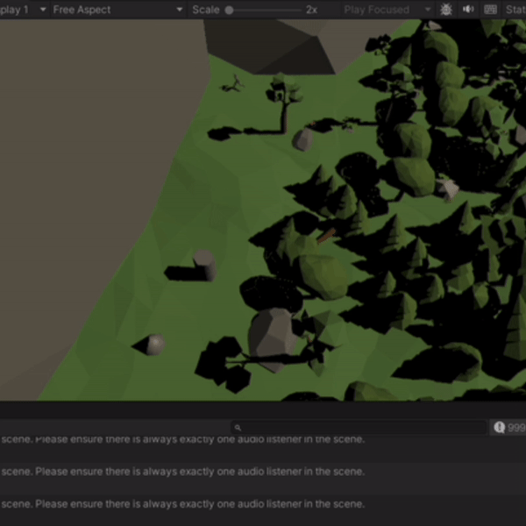Mute audio with the speaker icon
This screenshot has height=526, width=526.
[x=468, y=10]
